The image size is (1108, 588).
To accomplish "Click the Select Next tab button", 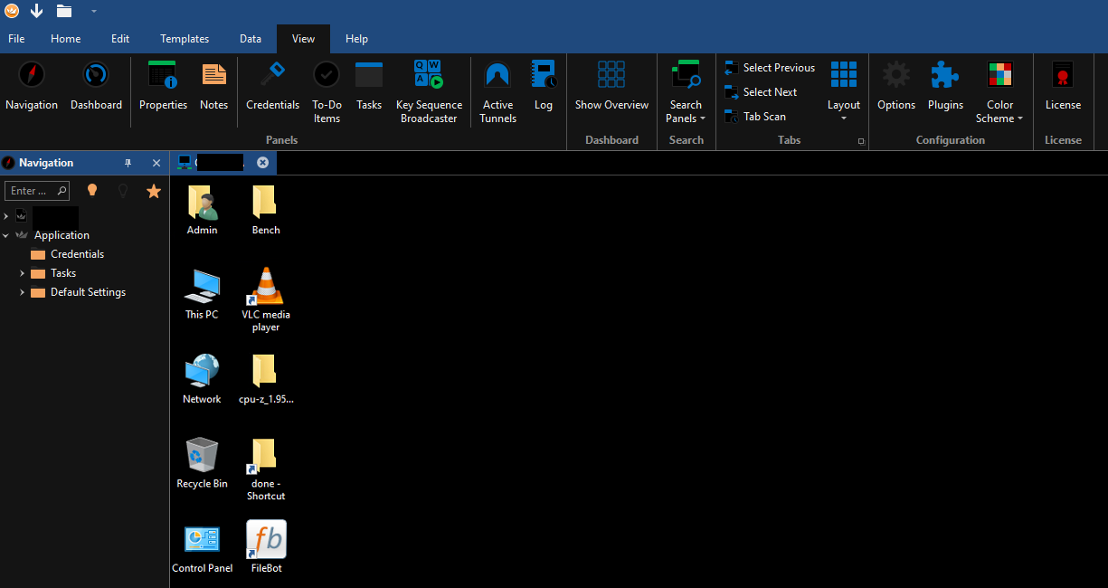I will point(761,92).
